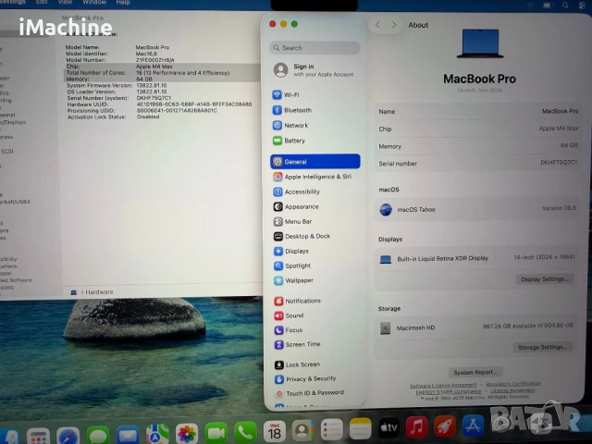Go back using the left chevron
The height and width of the screenshot is (444, 592).
click(377, 25)
